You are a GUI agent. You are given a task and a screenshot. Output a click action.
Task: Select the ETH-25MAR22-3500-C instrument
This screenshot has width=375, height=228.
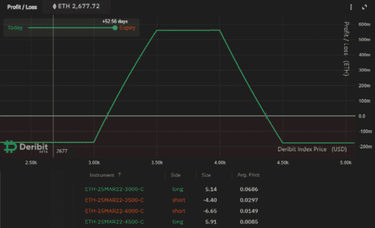pos(114,200)
